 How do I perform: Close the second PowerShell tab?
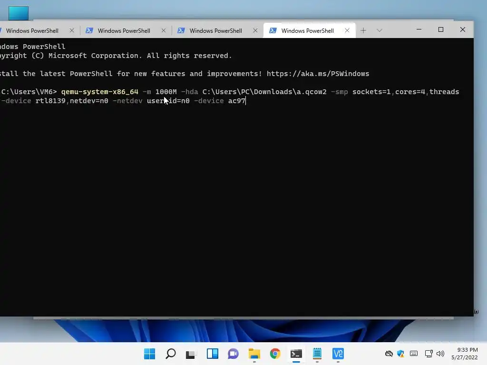164,30
